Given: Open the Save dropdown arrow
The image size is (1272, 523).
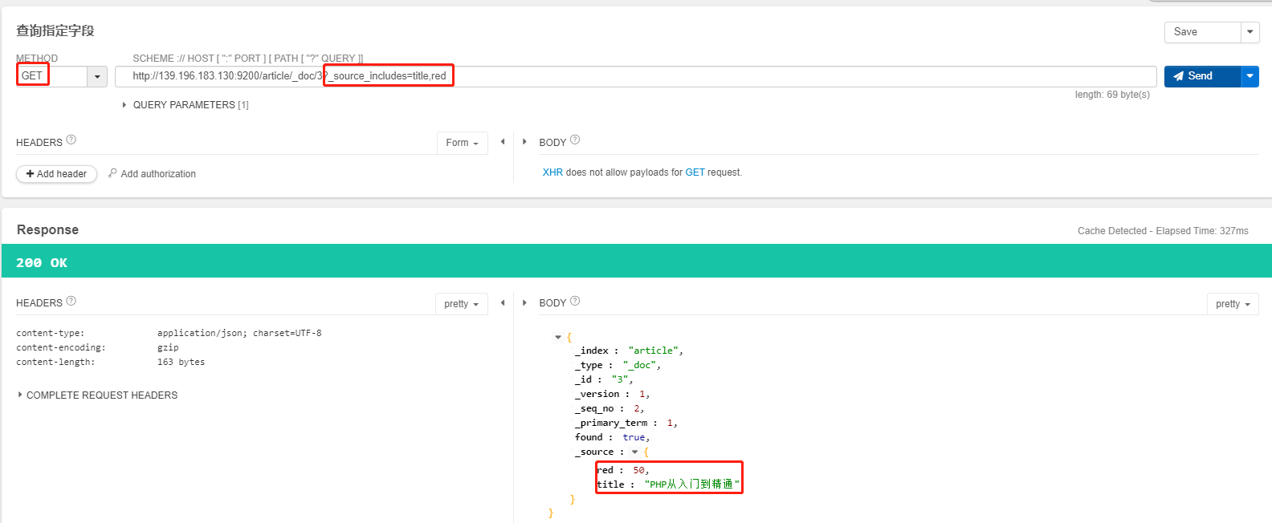Looking at the screenshot, I should coord(1250,32).
